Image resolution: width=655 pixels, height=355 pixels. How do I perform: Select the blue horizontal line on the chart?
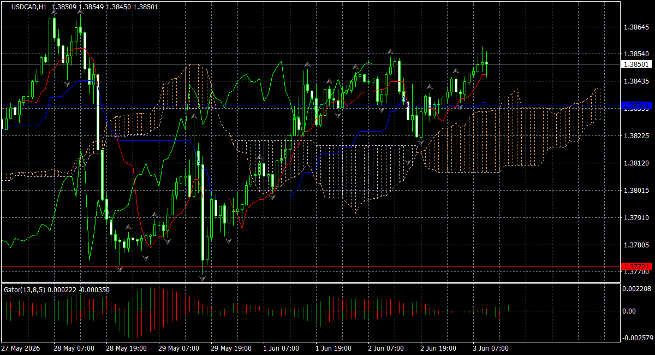pos(310,105)
